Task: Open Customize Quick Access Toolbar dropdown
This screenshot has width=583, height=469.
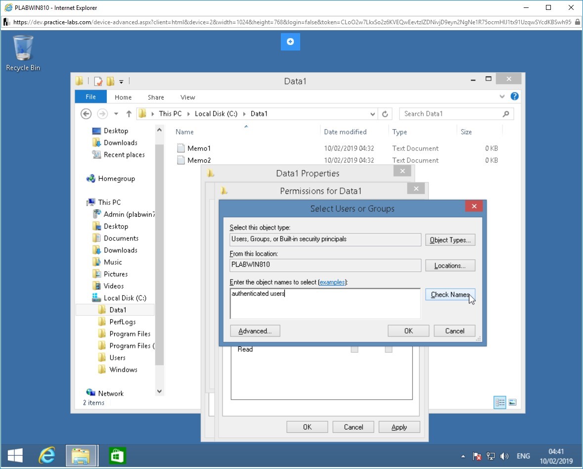Action: pos(121,82)
